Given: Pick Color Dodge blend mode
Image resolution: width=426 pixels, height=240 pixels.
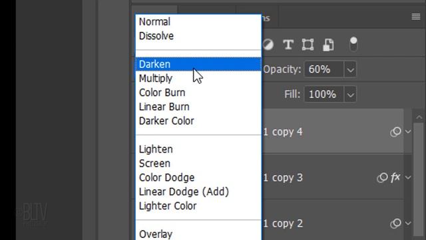Looking at the screenshot, I should tap(198, 177).
